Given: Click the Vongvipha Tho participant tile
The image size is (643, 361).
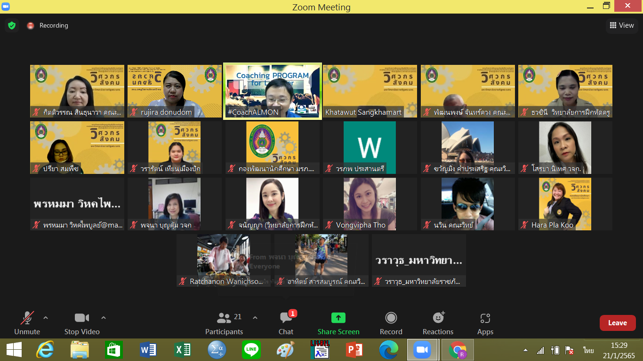Looking at the screenshot, I should 370,204.
